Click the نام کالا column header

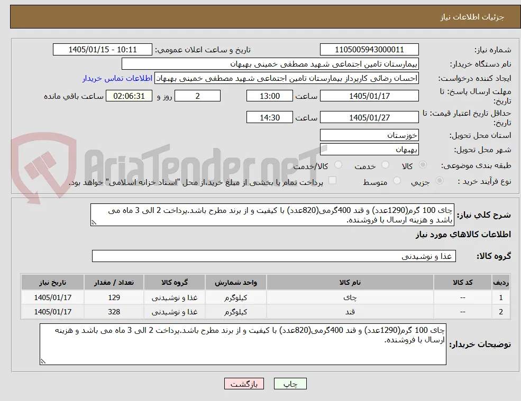tap(350, 283)
